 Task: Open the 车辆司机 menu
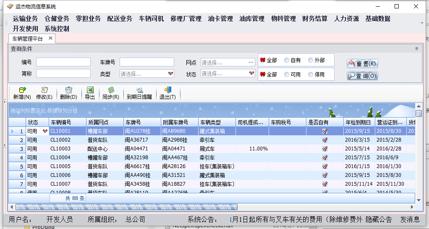tap(151, 18)
